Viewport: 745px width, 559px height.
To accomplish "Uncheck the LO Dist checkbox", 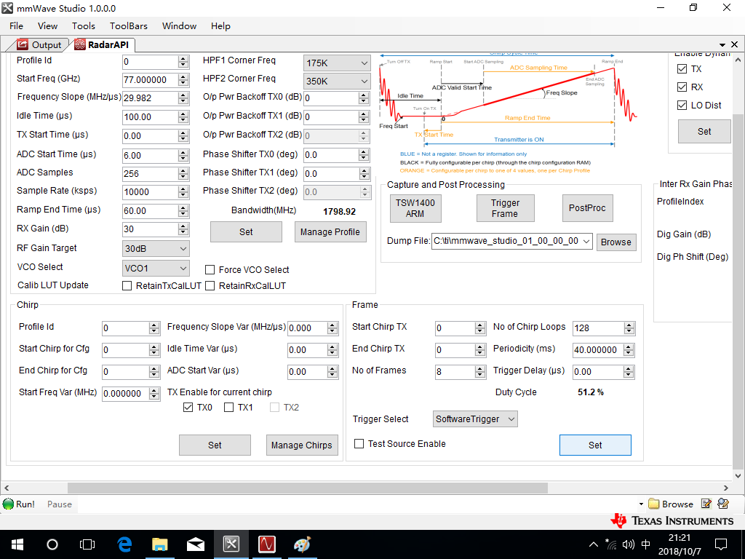I will [682, 105].
